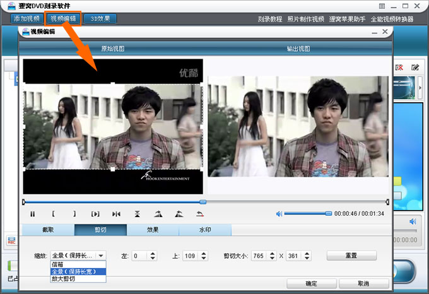Image resolution: width=429 pixels, height=294 pixels.
Task: Click the timeline start marker
Action: coord(24,202)
